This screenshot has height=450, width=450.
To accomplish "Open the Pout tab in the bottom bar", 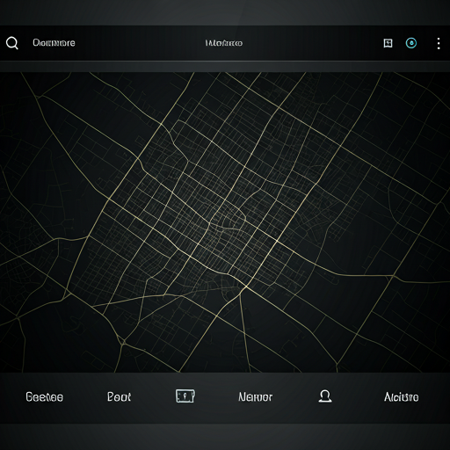I will coord(119,396).
